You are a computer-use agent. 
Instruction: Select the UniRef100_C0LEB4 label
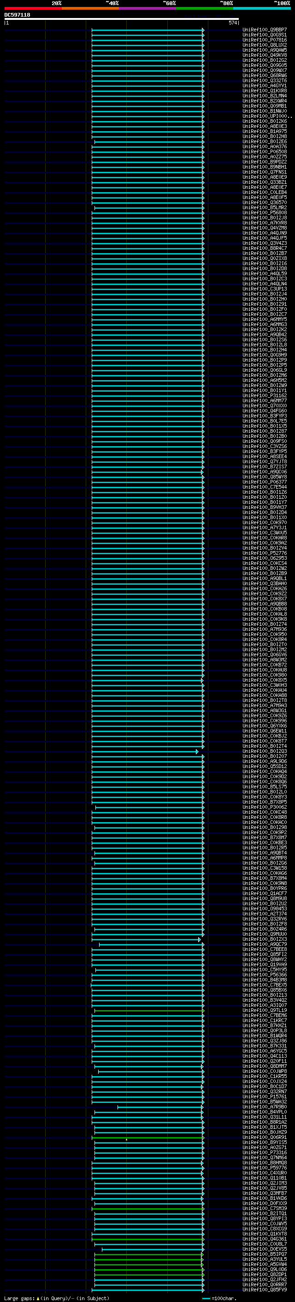(x=265, y=192)
